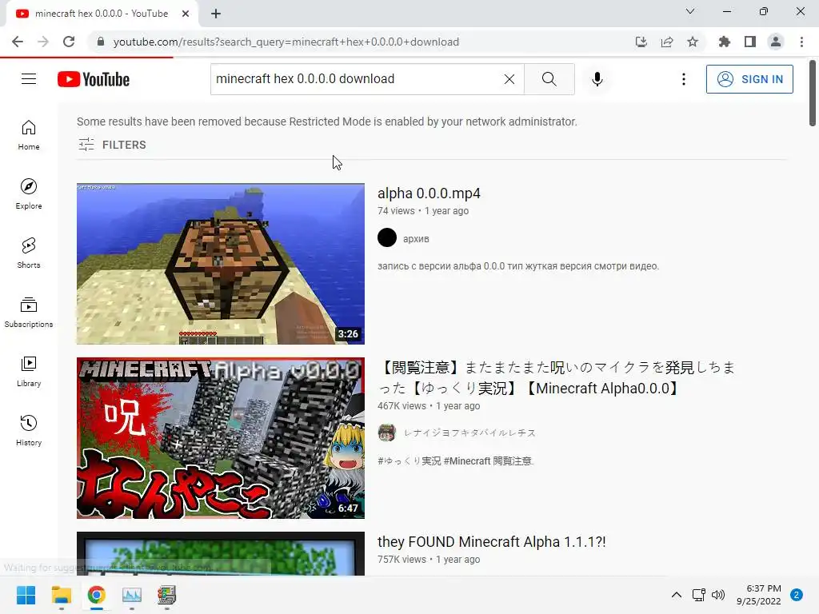
Task: Start voice search with microphone icon
Action: tap(597, 79)
